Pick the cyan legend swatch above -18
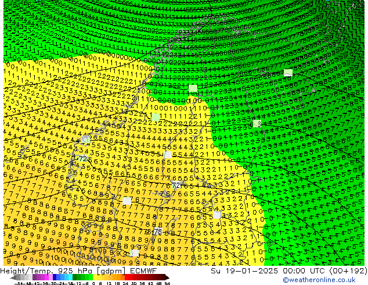The image size is (368, 285). (x=70, y=277)
